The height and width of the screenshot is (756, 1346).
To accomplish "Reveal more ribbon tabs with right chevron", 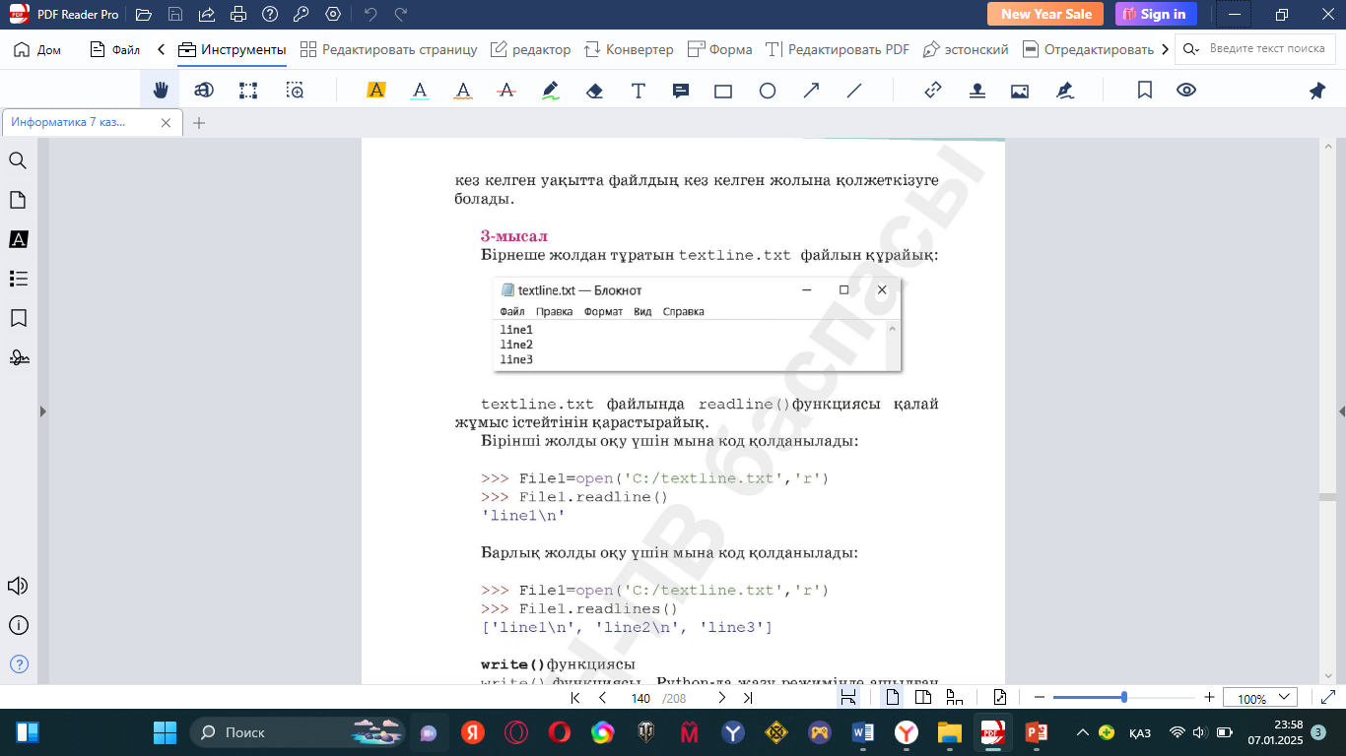I will pyautogui.click(x=1166, y=49).
